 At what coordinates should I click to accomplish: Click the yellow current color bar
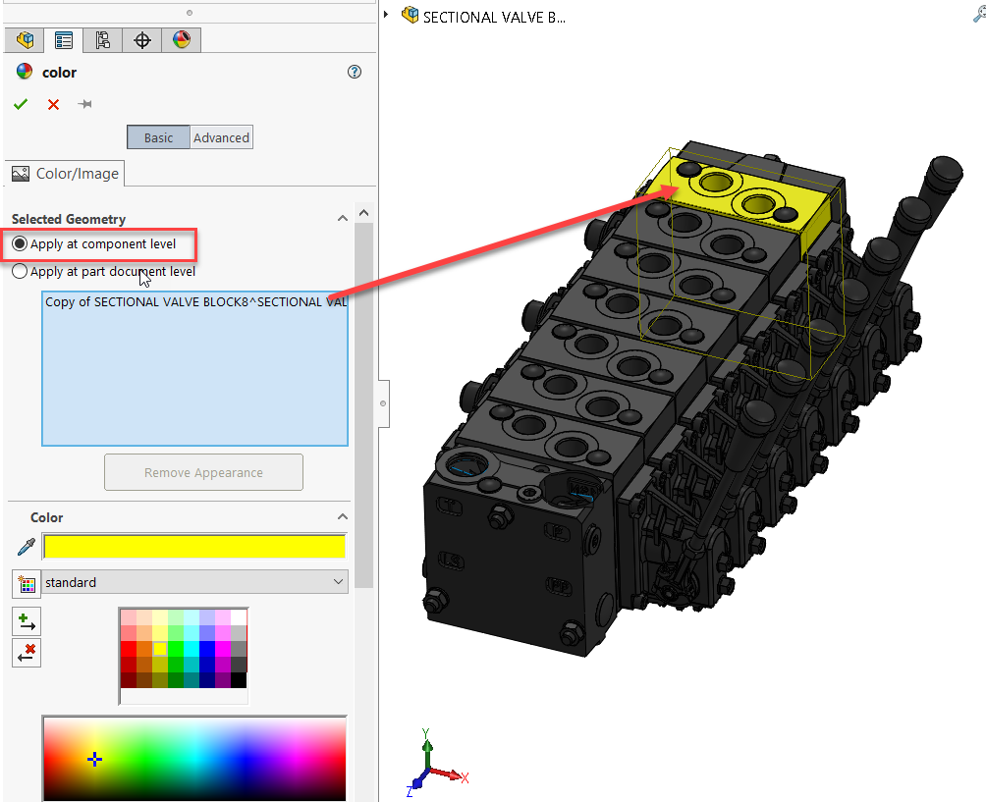click(x=194, y=547)
